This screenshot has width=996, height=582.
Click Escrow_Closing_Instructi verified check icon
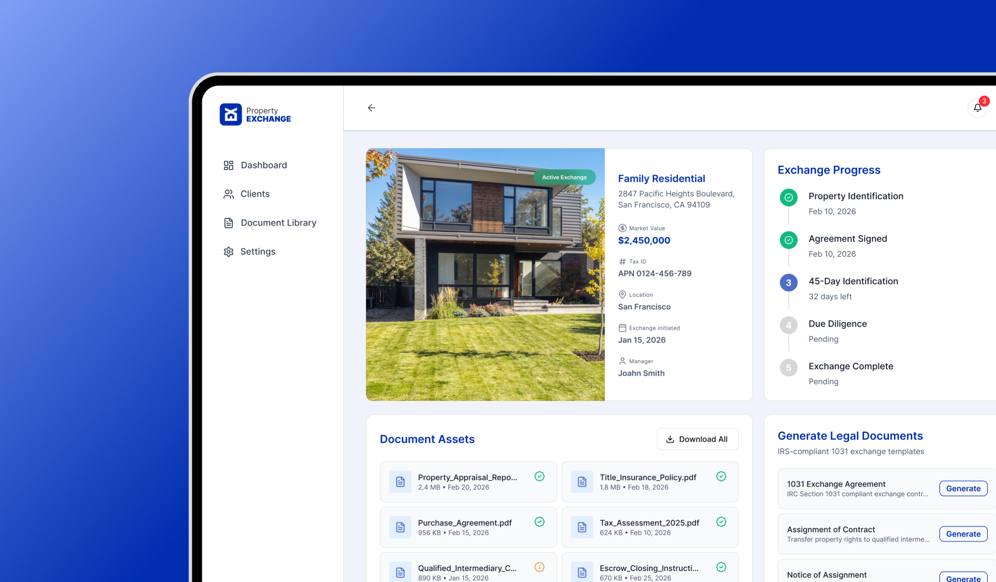721,567
